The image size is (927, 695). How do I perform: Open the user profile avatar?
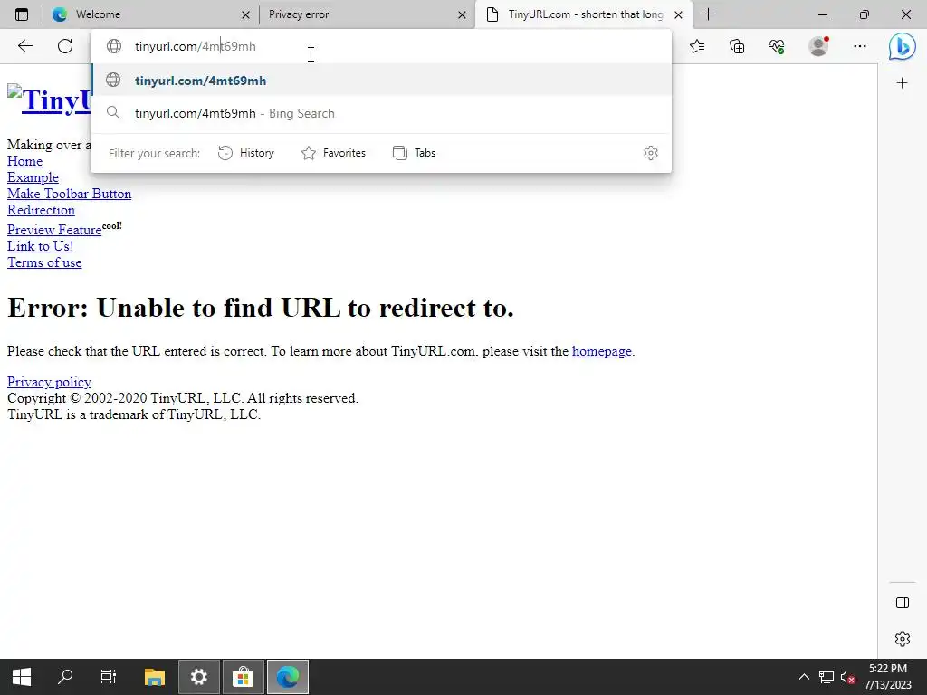coord(818,46)
